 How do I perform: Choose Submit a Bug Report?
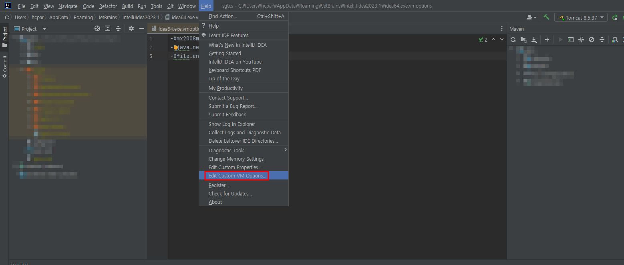[244, 106]
